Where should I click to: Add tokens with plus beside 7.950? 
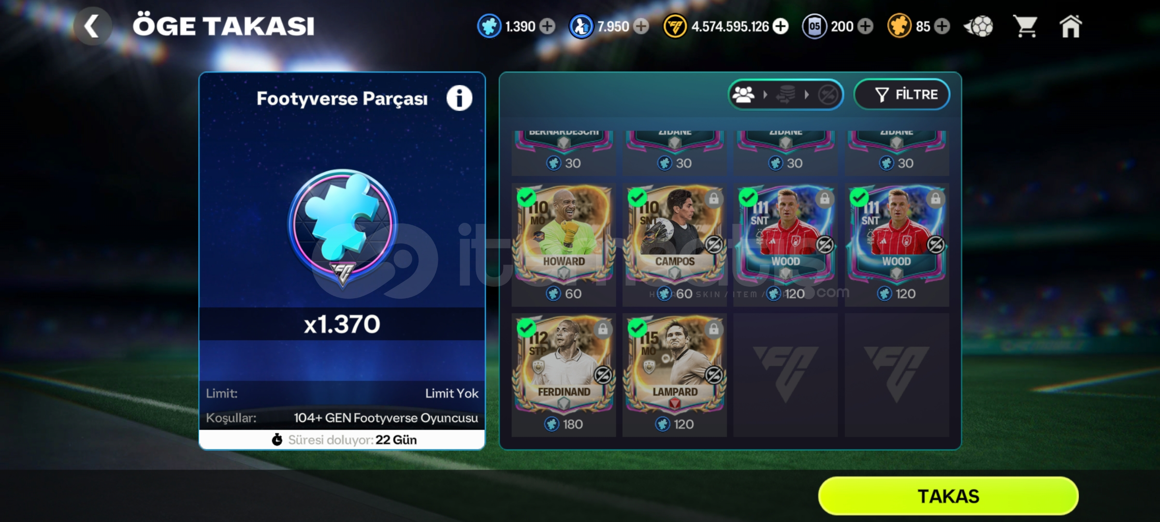point(641,27)
